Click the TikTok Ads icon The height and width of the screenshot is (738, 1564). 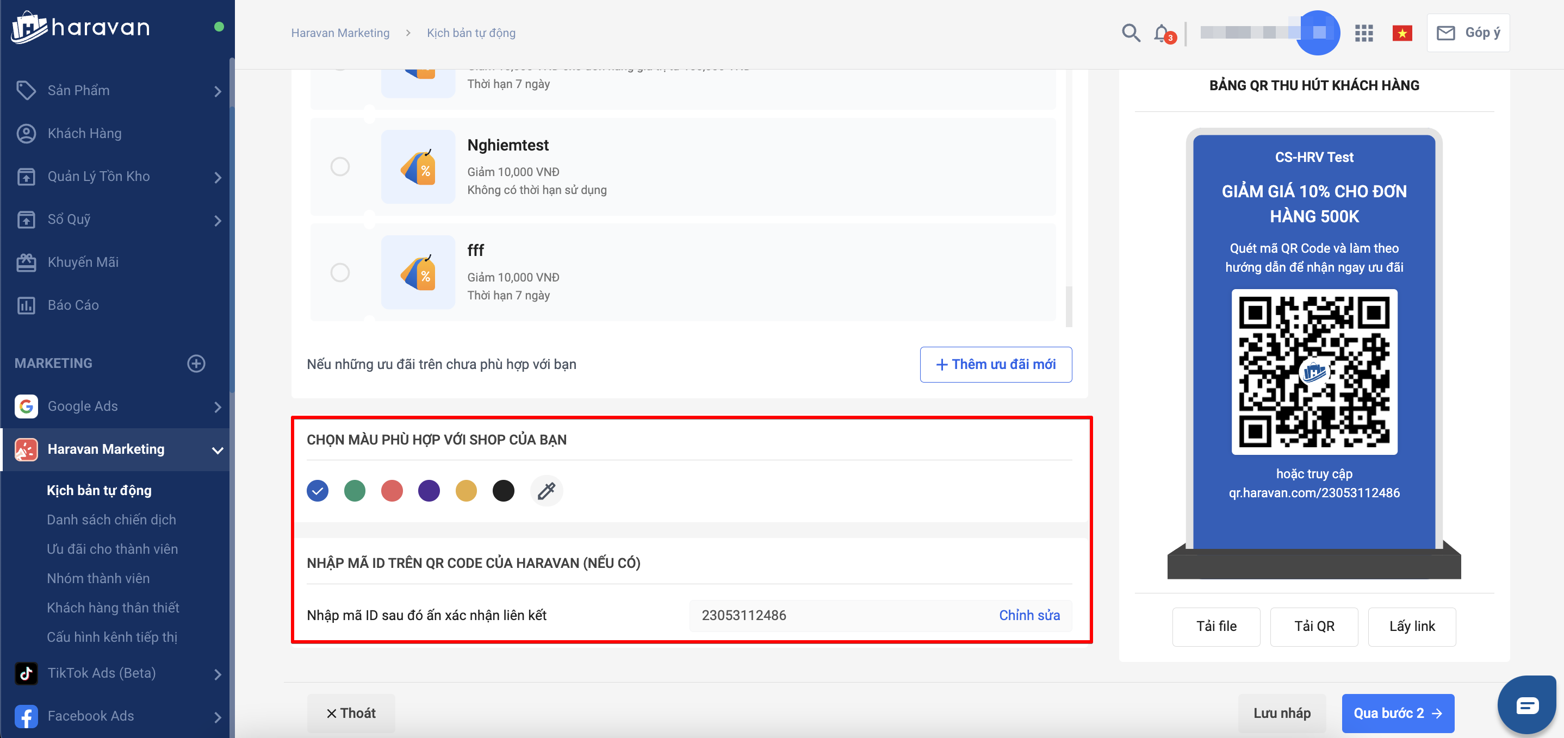pyautogui.click(x=26, y=673)
